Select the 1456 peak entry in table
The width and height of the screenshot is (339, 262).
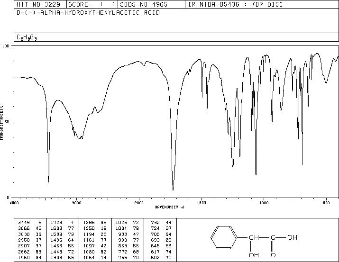coord(63,246)
